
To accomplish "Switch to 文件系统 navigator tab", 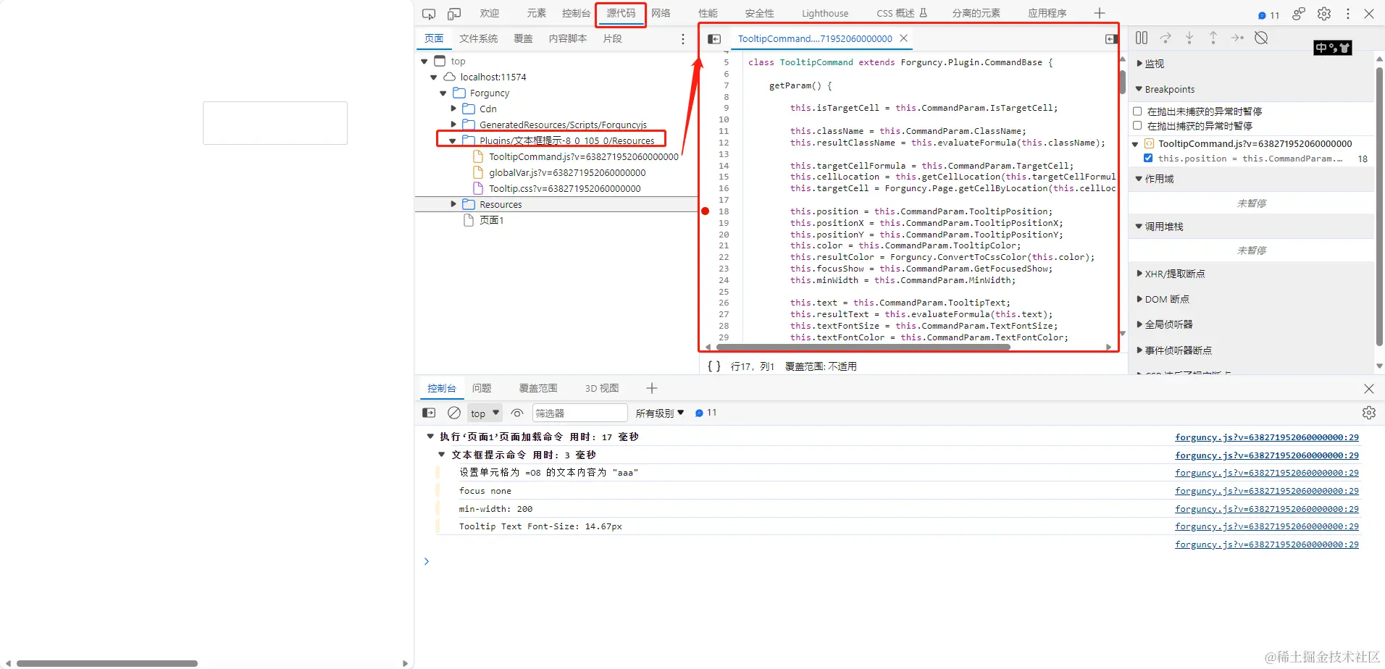I will tap(479, 38).
